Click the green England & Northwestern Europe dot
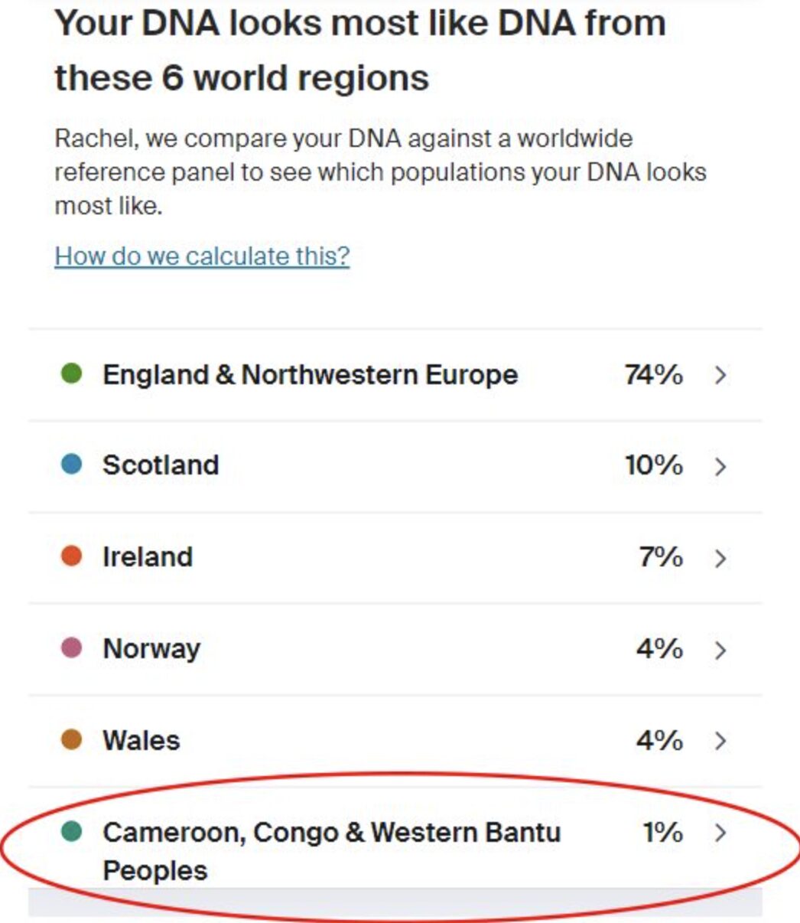The image size is (800, 923). pos(71,374)
